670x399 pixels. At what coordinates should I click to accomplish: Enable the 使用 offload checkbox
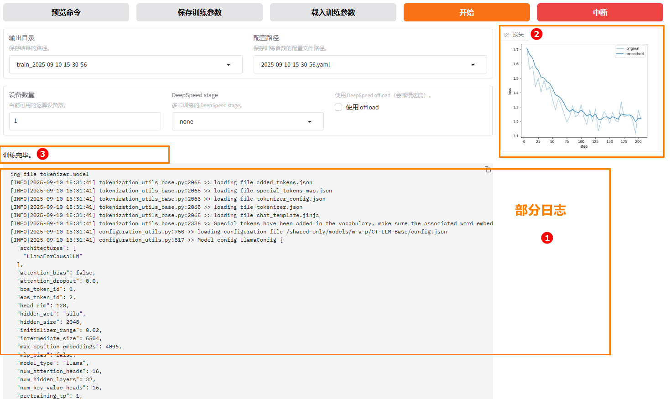pos(338,108)
